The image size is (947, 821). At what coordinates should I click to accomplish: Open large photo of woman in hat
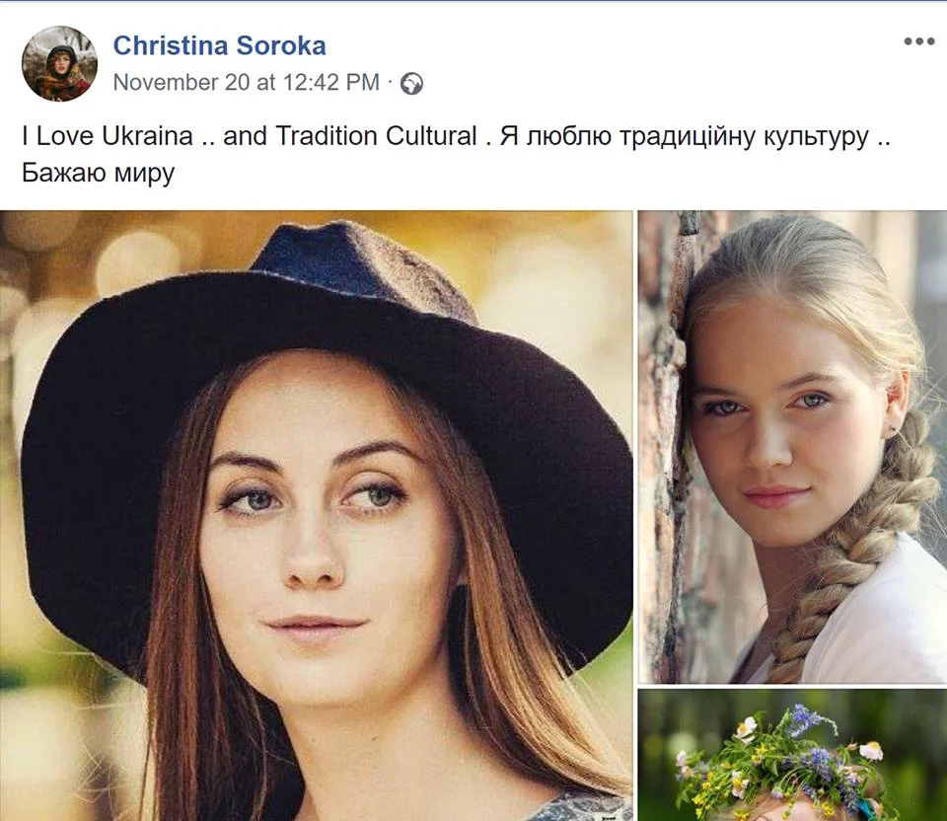316,515
